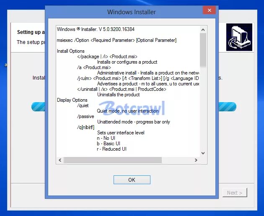Screen dimensions: 264x216
Task: Click the 'Windows Installer' title bar text
Action: (132, 12)
